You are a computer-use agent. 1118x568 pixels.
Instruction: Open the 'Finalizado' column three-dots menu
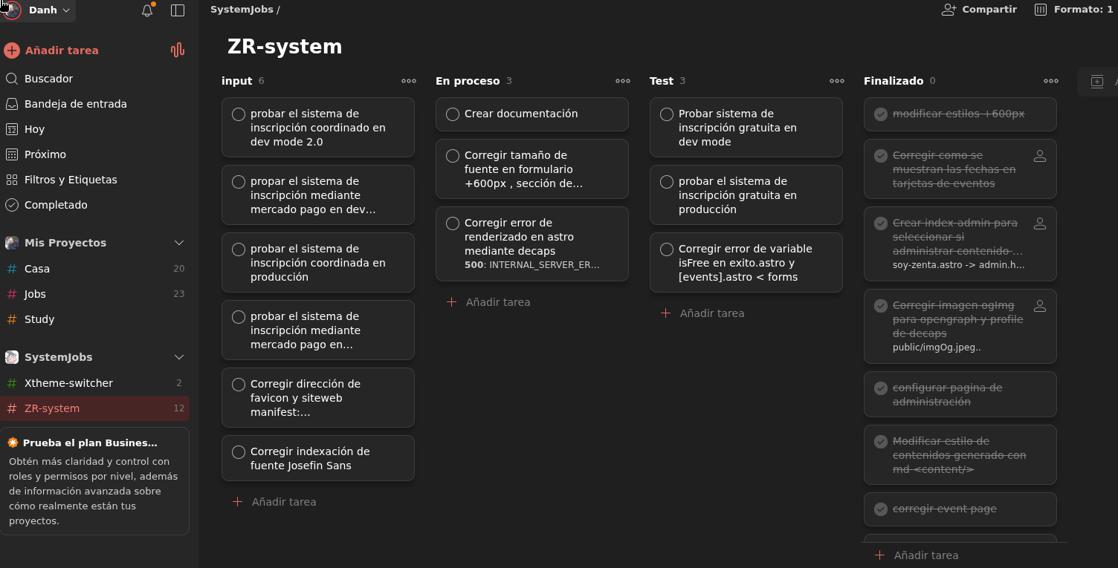1051,81
